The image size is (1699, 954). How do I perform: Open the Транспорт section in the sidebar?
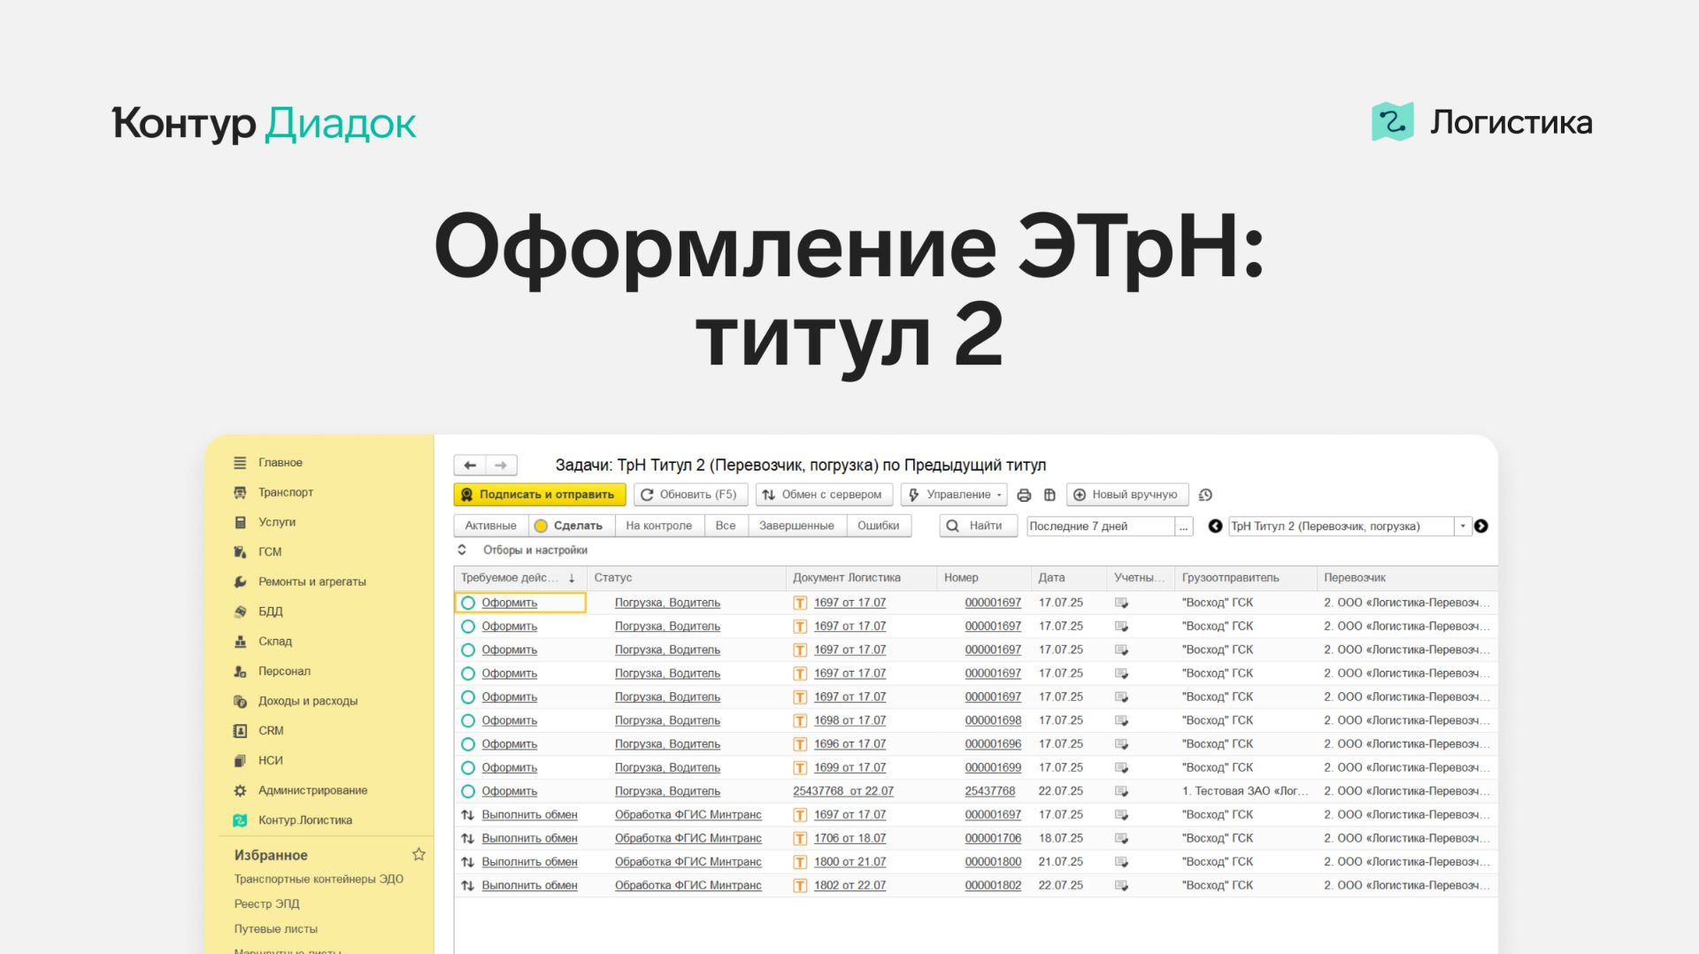tap(288, 492)
